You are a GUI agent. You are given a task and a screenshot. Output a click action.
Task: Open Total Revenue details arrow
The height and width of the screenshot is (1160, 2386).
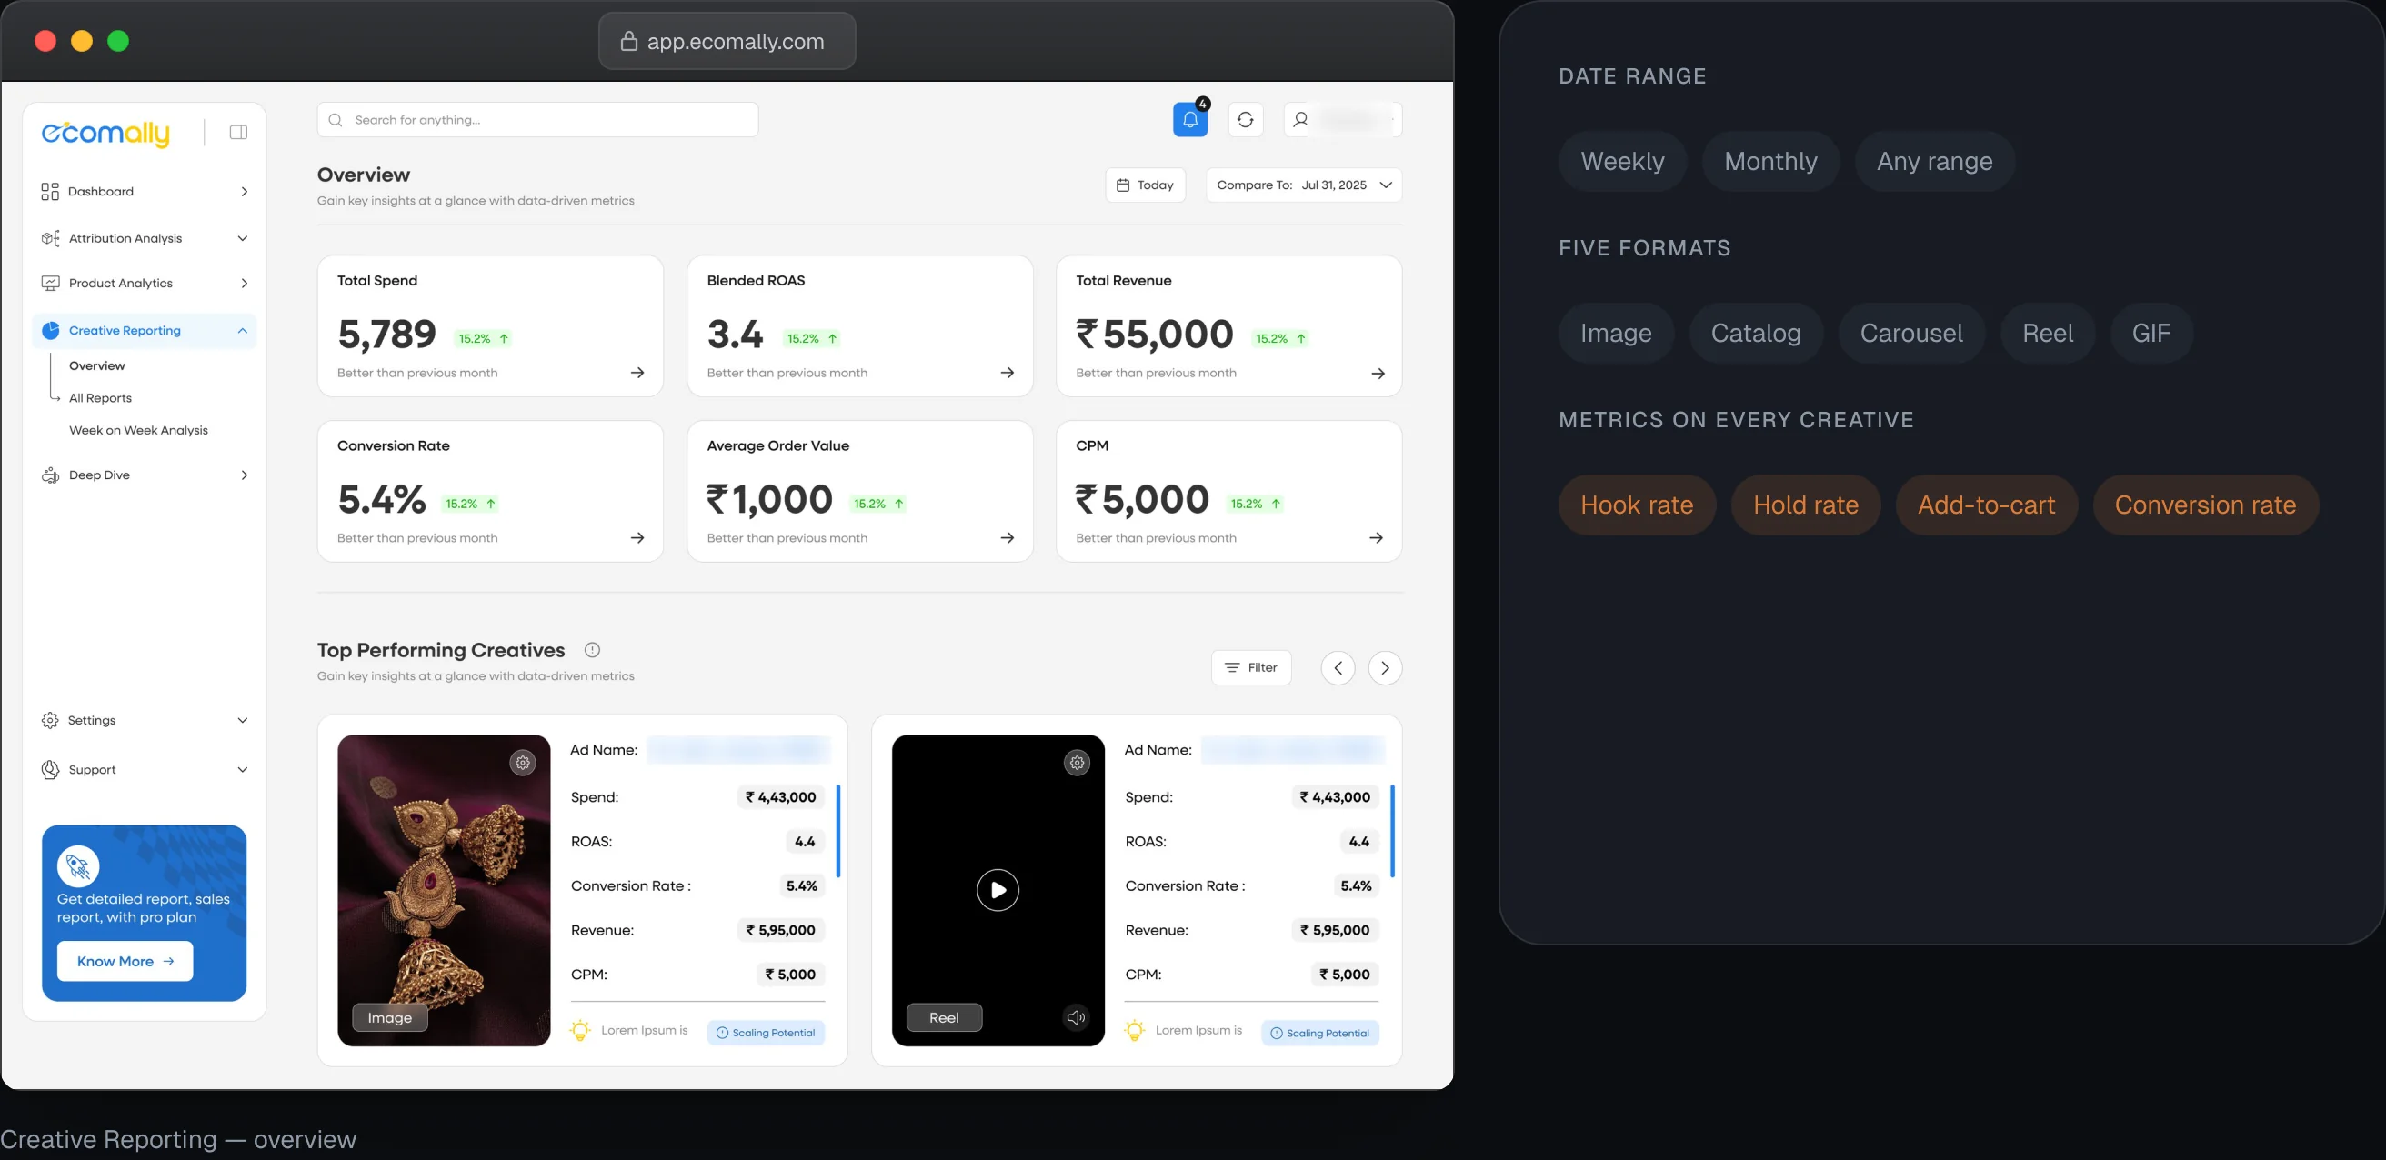(x=1378, y=373)
